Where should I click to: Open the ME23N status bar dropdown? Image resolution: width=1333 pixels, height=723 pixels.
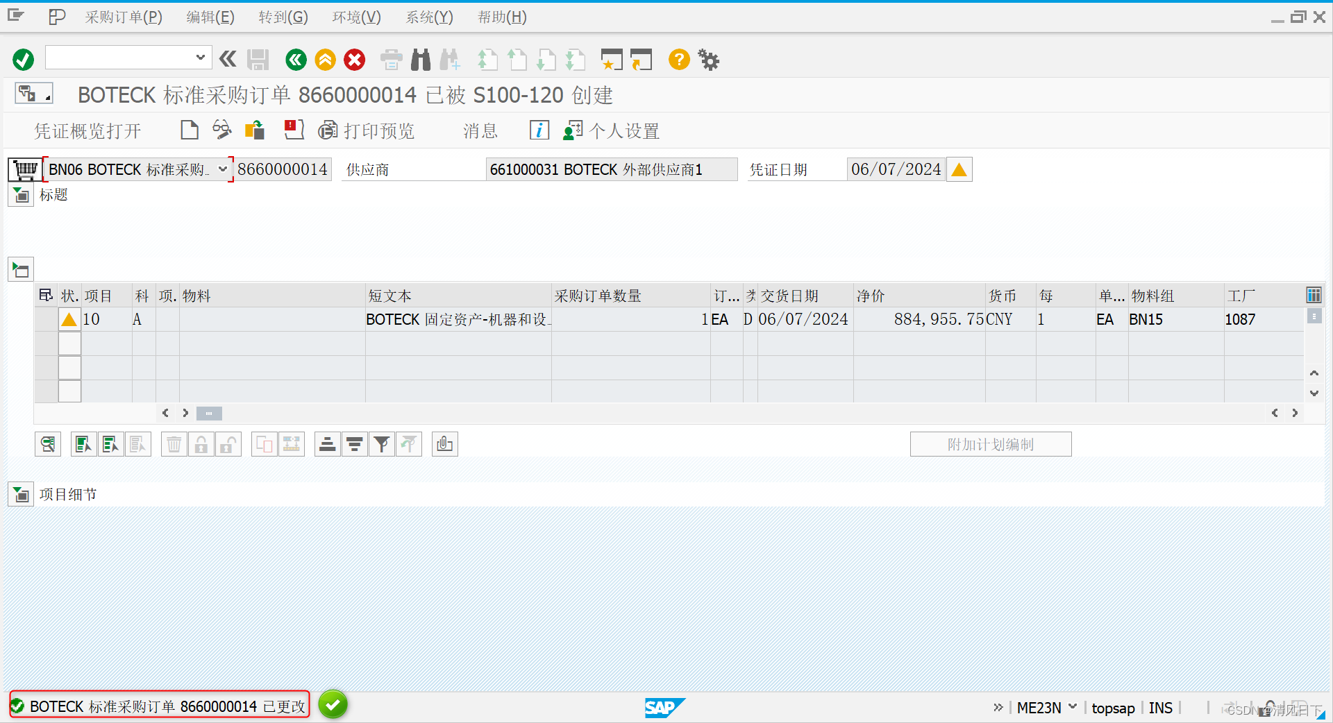[1073, 707]
